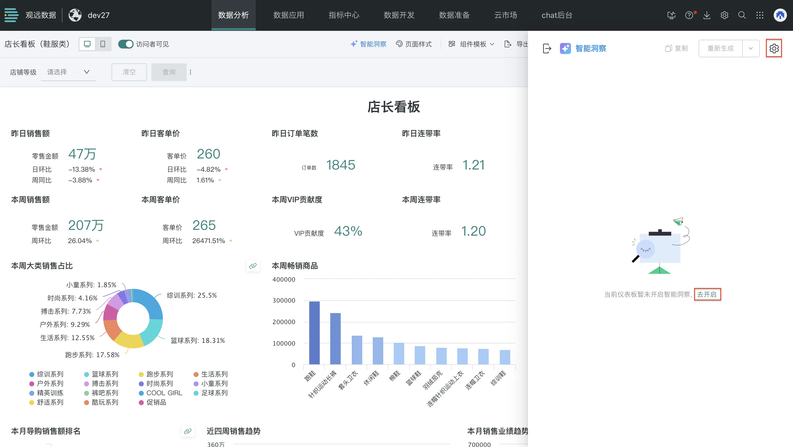Viewport: 793px width, 447px height.
Task: Click the link icon on 本周大类销售占比
Action: pos(253,266)
